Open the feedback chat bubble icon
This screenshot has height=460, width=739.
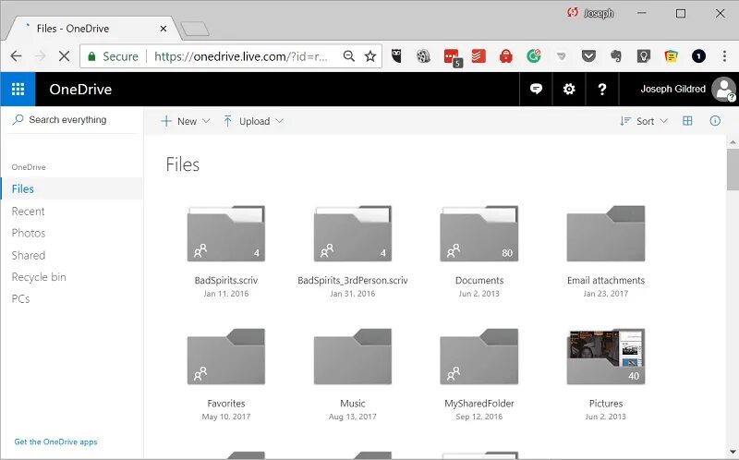pyautogui.click(x=536, y=89)
